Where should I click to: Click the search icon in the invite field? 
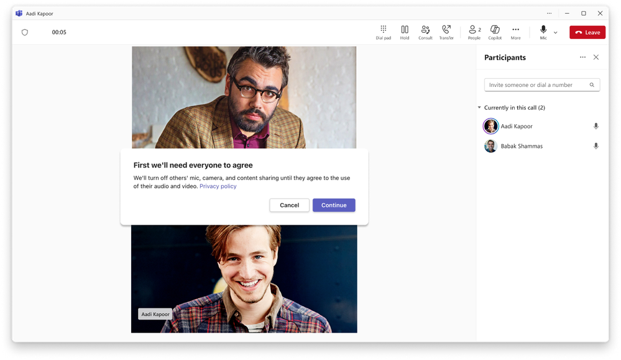(x=593, y=84)
